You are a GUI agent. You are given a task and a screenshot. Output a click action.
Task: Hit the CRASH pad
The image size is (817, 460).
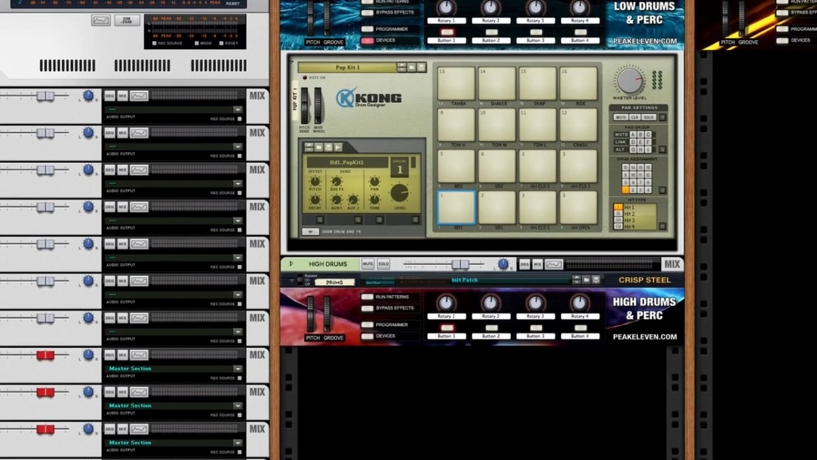[579, 125]
